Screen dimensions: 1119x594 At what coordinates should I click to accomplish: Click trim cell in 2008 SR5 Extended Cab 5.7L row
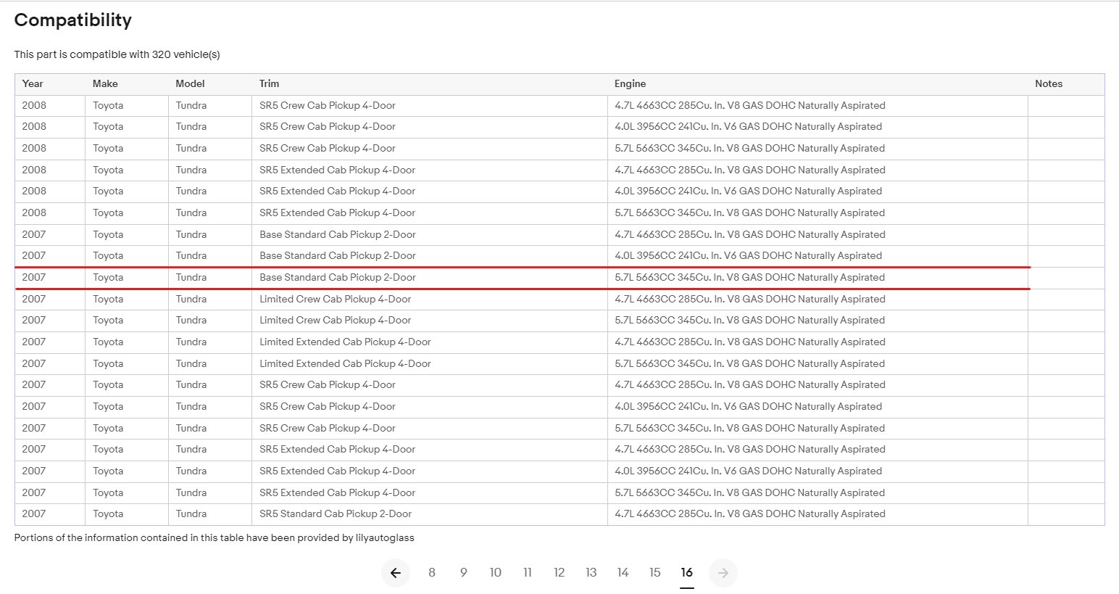point(430,213)
